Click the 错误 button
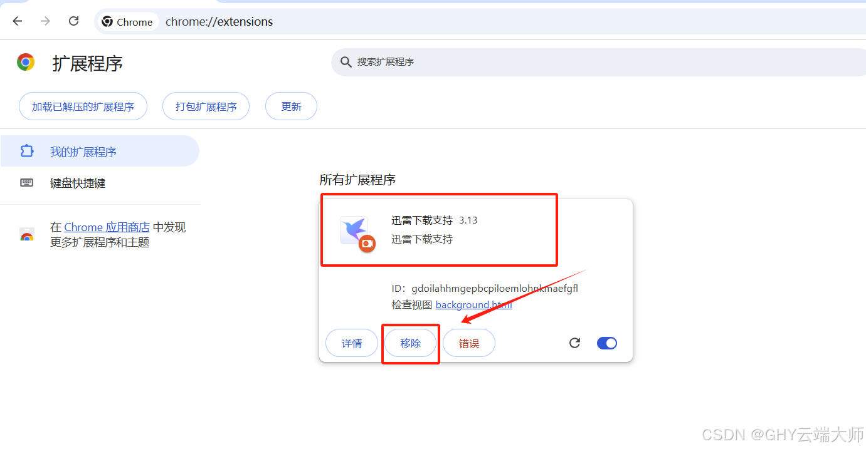Image resolution: width=866 pixels, height=449 pixels. (469, 343)
